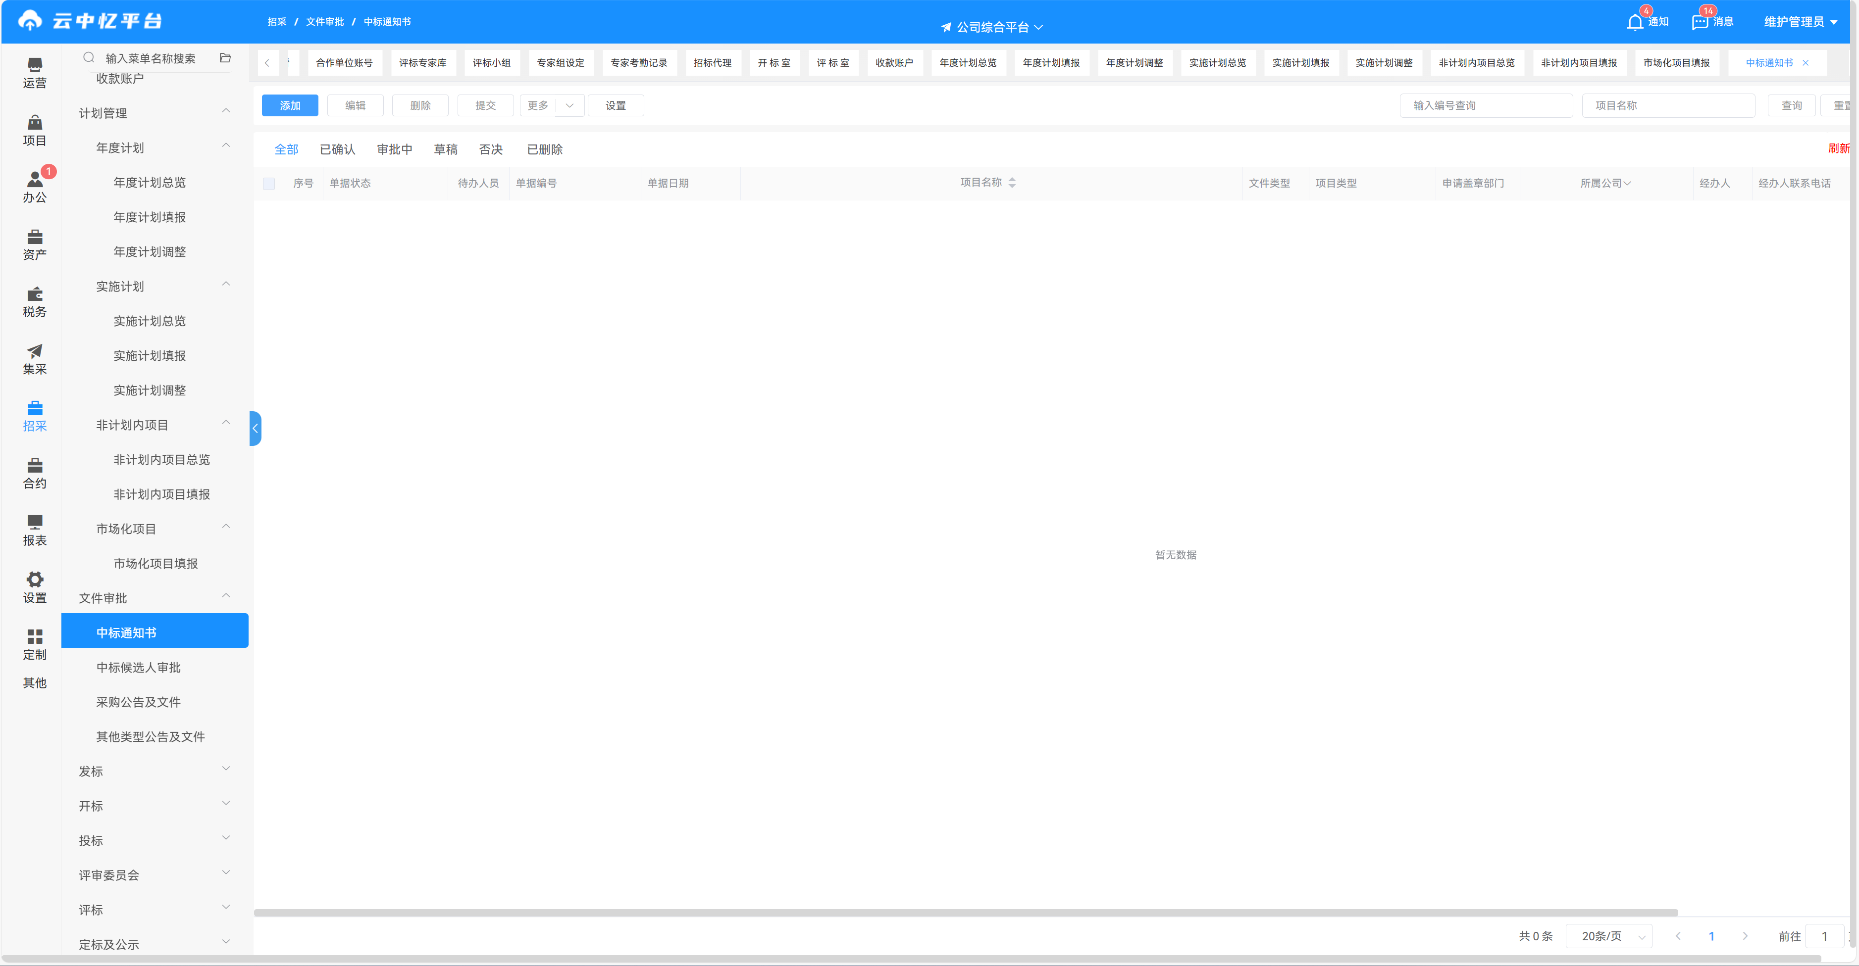Image resolution: width=1859 pixels, height=966 pixels.
Task: Open the 资产 sidebar module
Action: coord(34,244)
